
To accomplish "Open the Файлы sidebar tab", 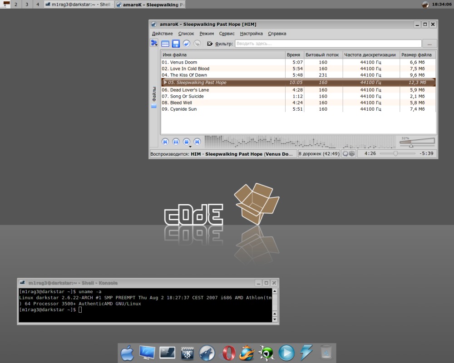I will point(154,97).
